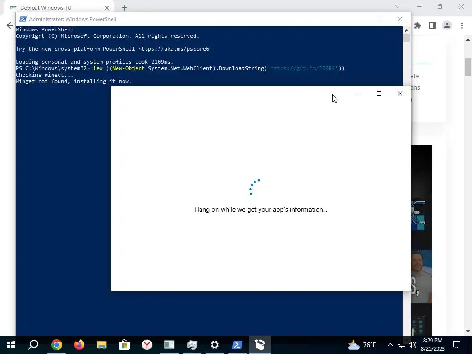Click the Windows Start button
The width and height of the screenshot is (472, 354).
11,344
